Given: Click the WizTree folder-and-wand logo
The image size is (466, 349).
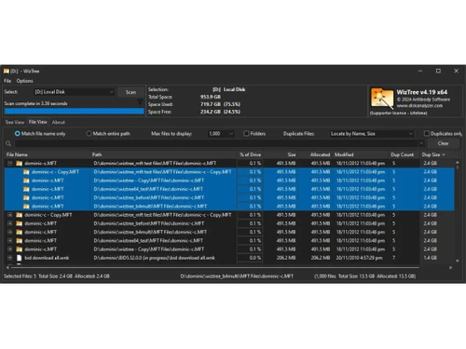Looking at the screenshot, I should 381,99.
